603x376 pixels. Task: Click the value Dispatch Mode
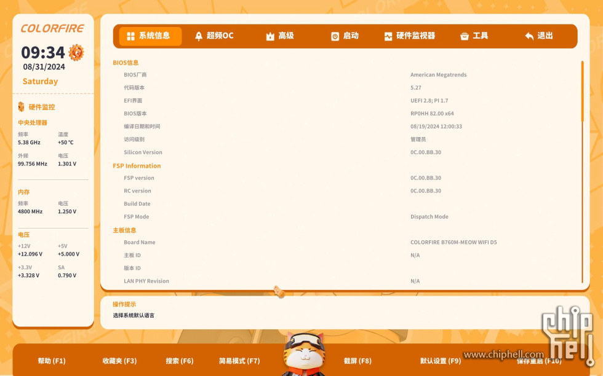pyautogui.click(x=429, y=217)
